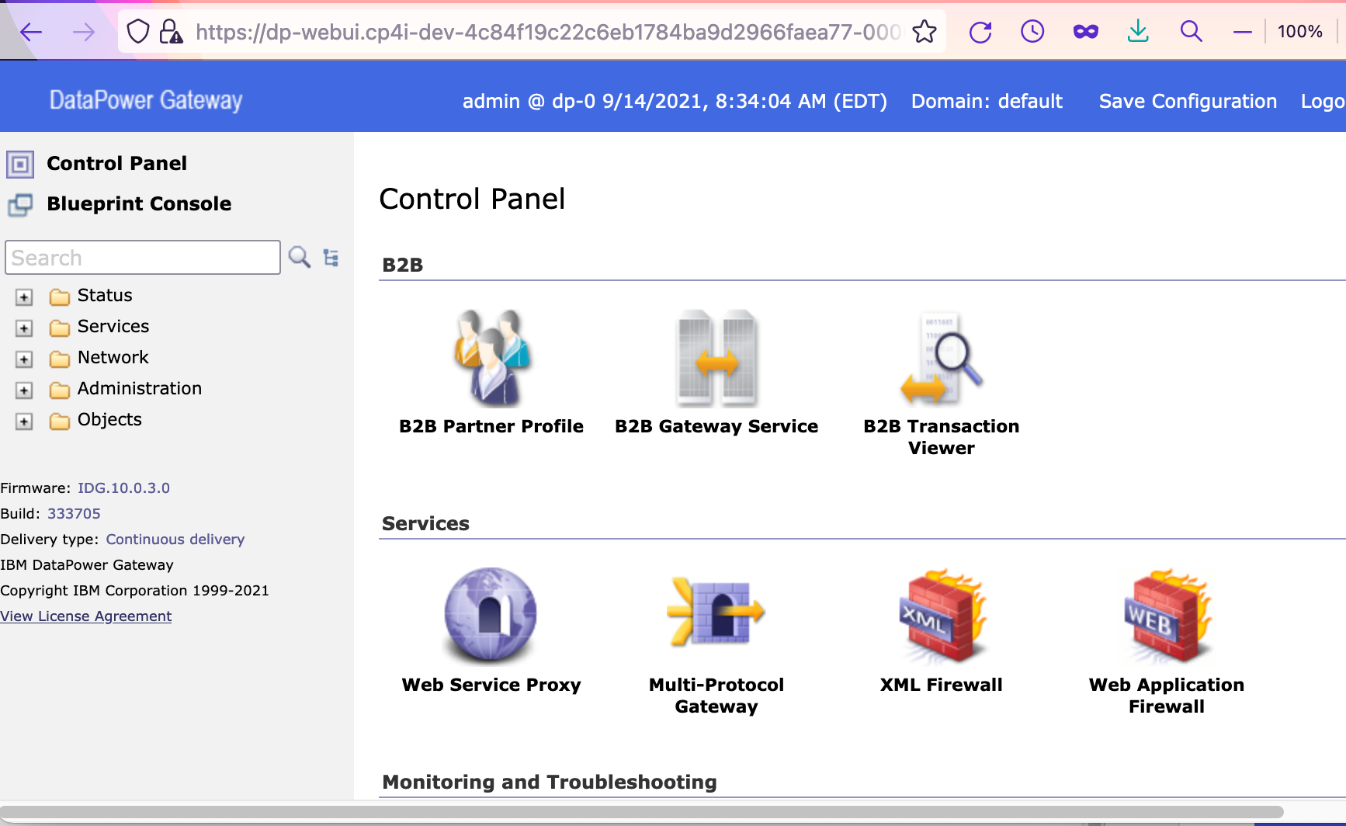Expand the Administration tree folder
This screenshot has width=1346, height=826.
click(24, 390)
